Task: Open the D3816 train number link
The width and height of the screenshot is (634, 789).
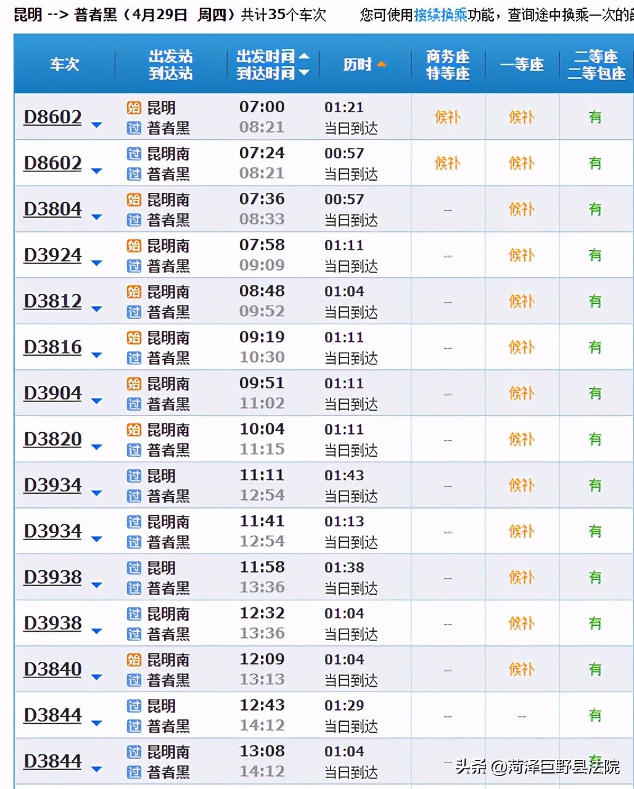Action: [52, 347]
